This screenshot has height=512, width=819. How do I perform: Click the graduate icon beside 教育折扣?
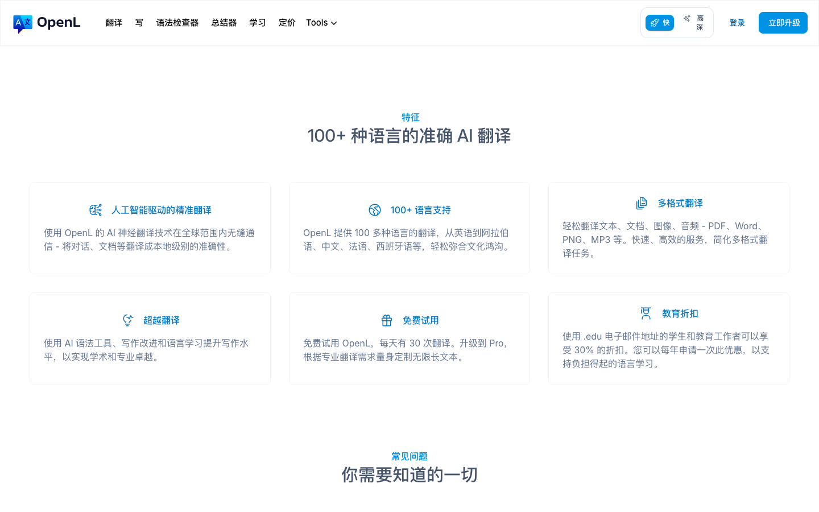pos(646,313)
